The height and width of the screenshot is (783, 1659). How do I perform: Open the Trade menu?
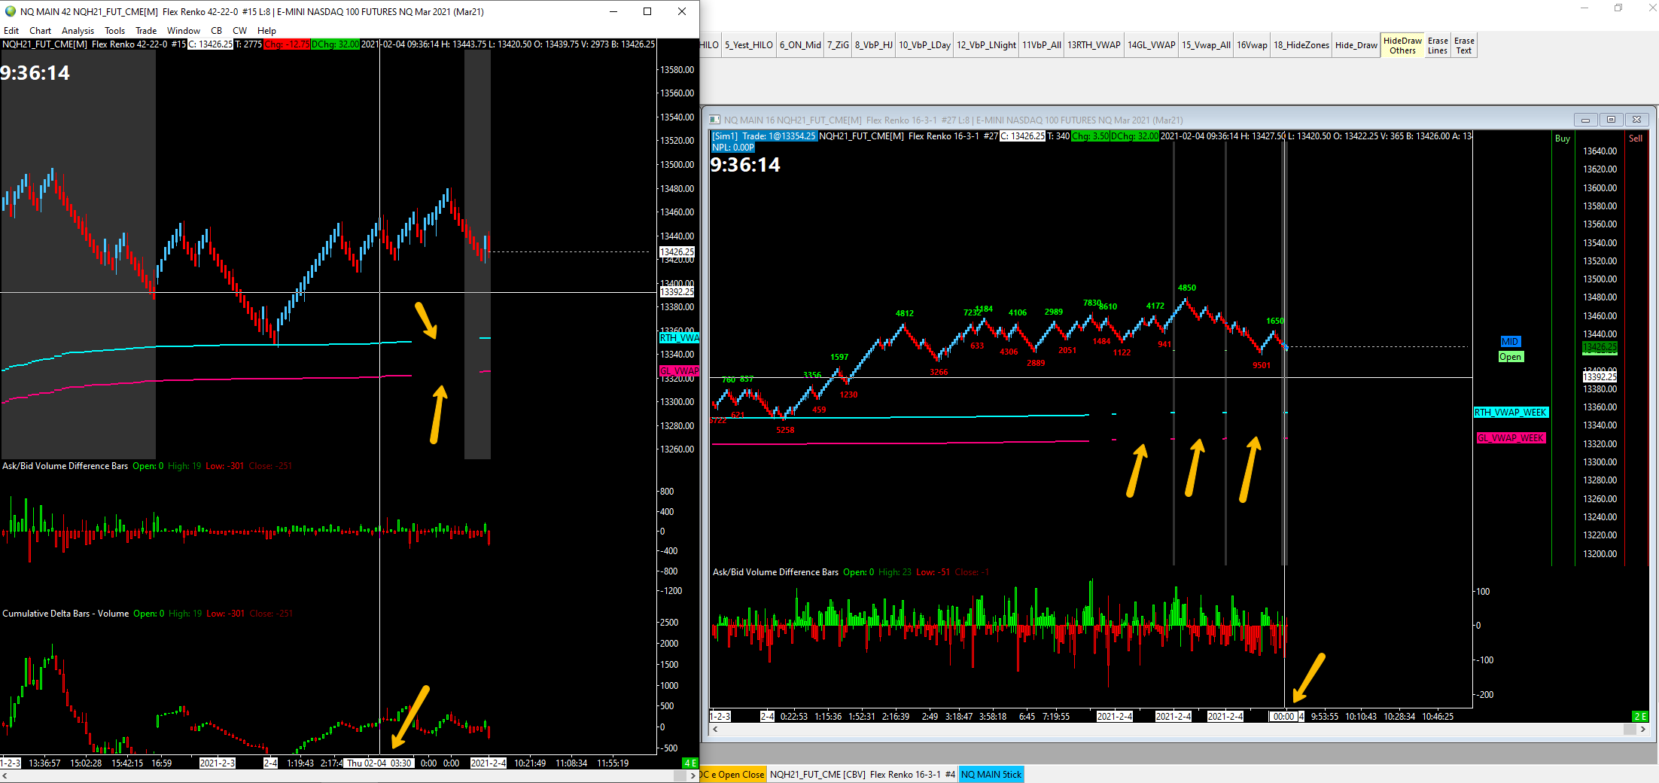coord(146,31)
